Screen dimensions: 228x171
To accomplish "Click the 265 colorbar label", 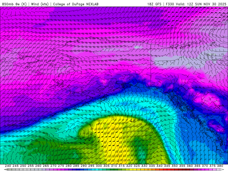I will pyautogui.click(x=46, y=166).
